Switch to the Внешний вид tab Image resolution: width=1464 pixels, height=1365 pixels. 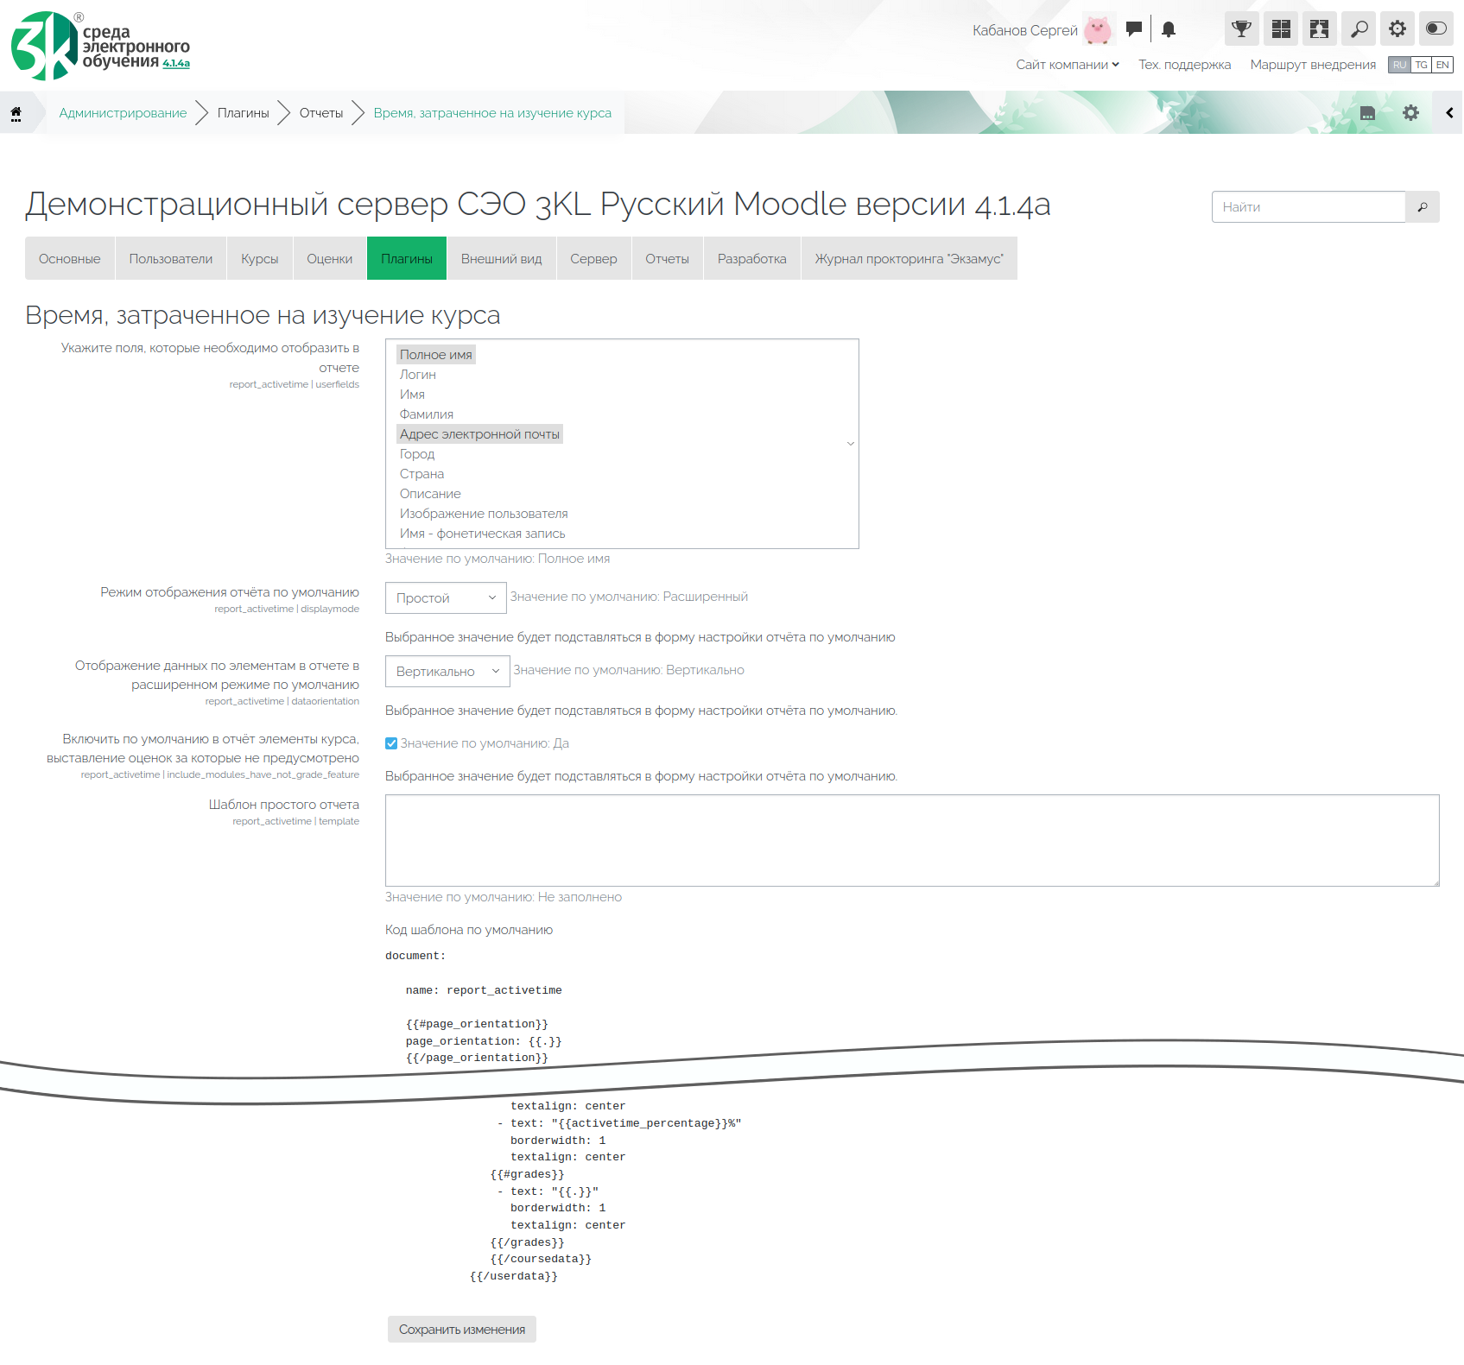(501, 259)
